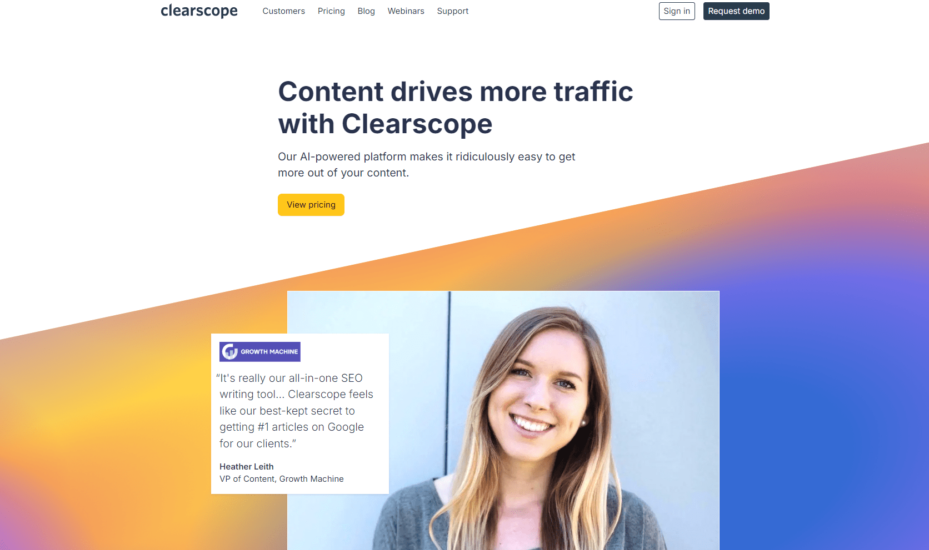929x550 pixels.
Task: Visit the Webinars page
Action: click(406, 11)
